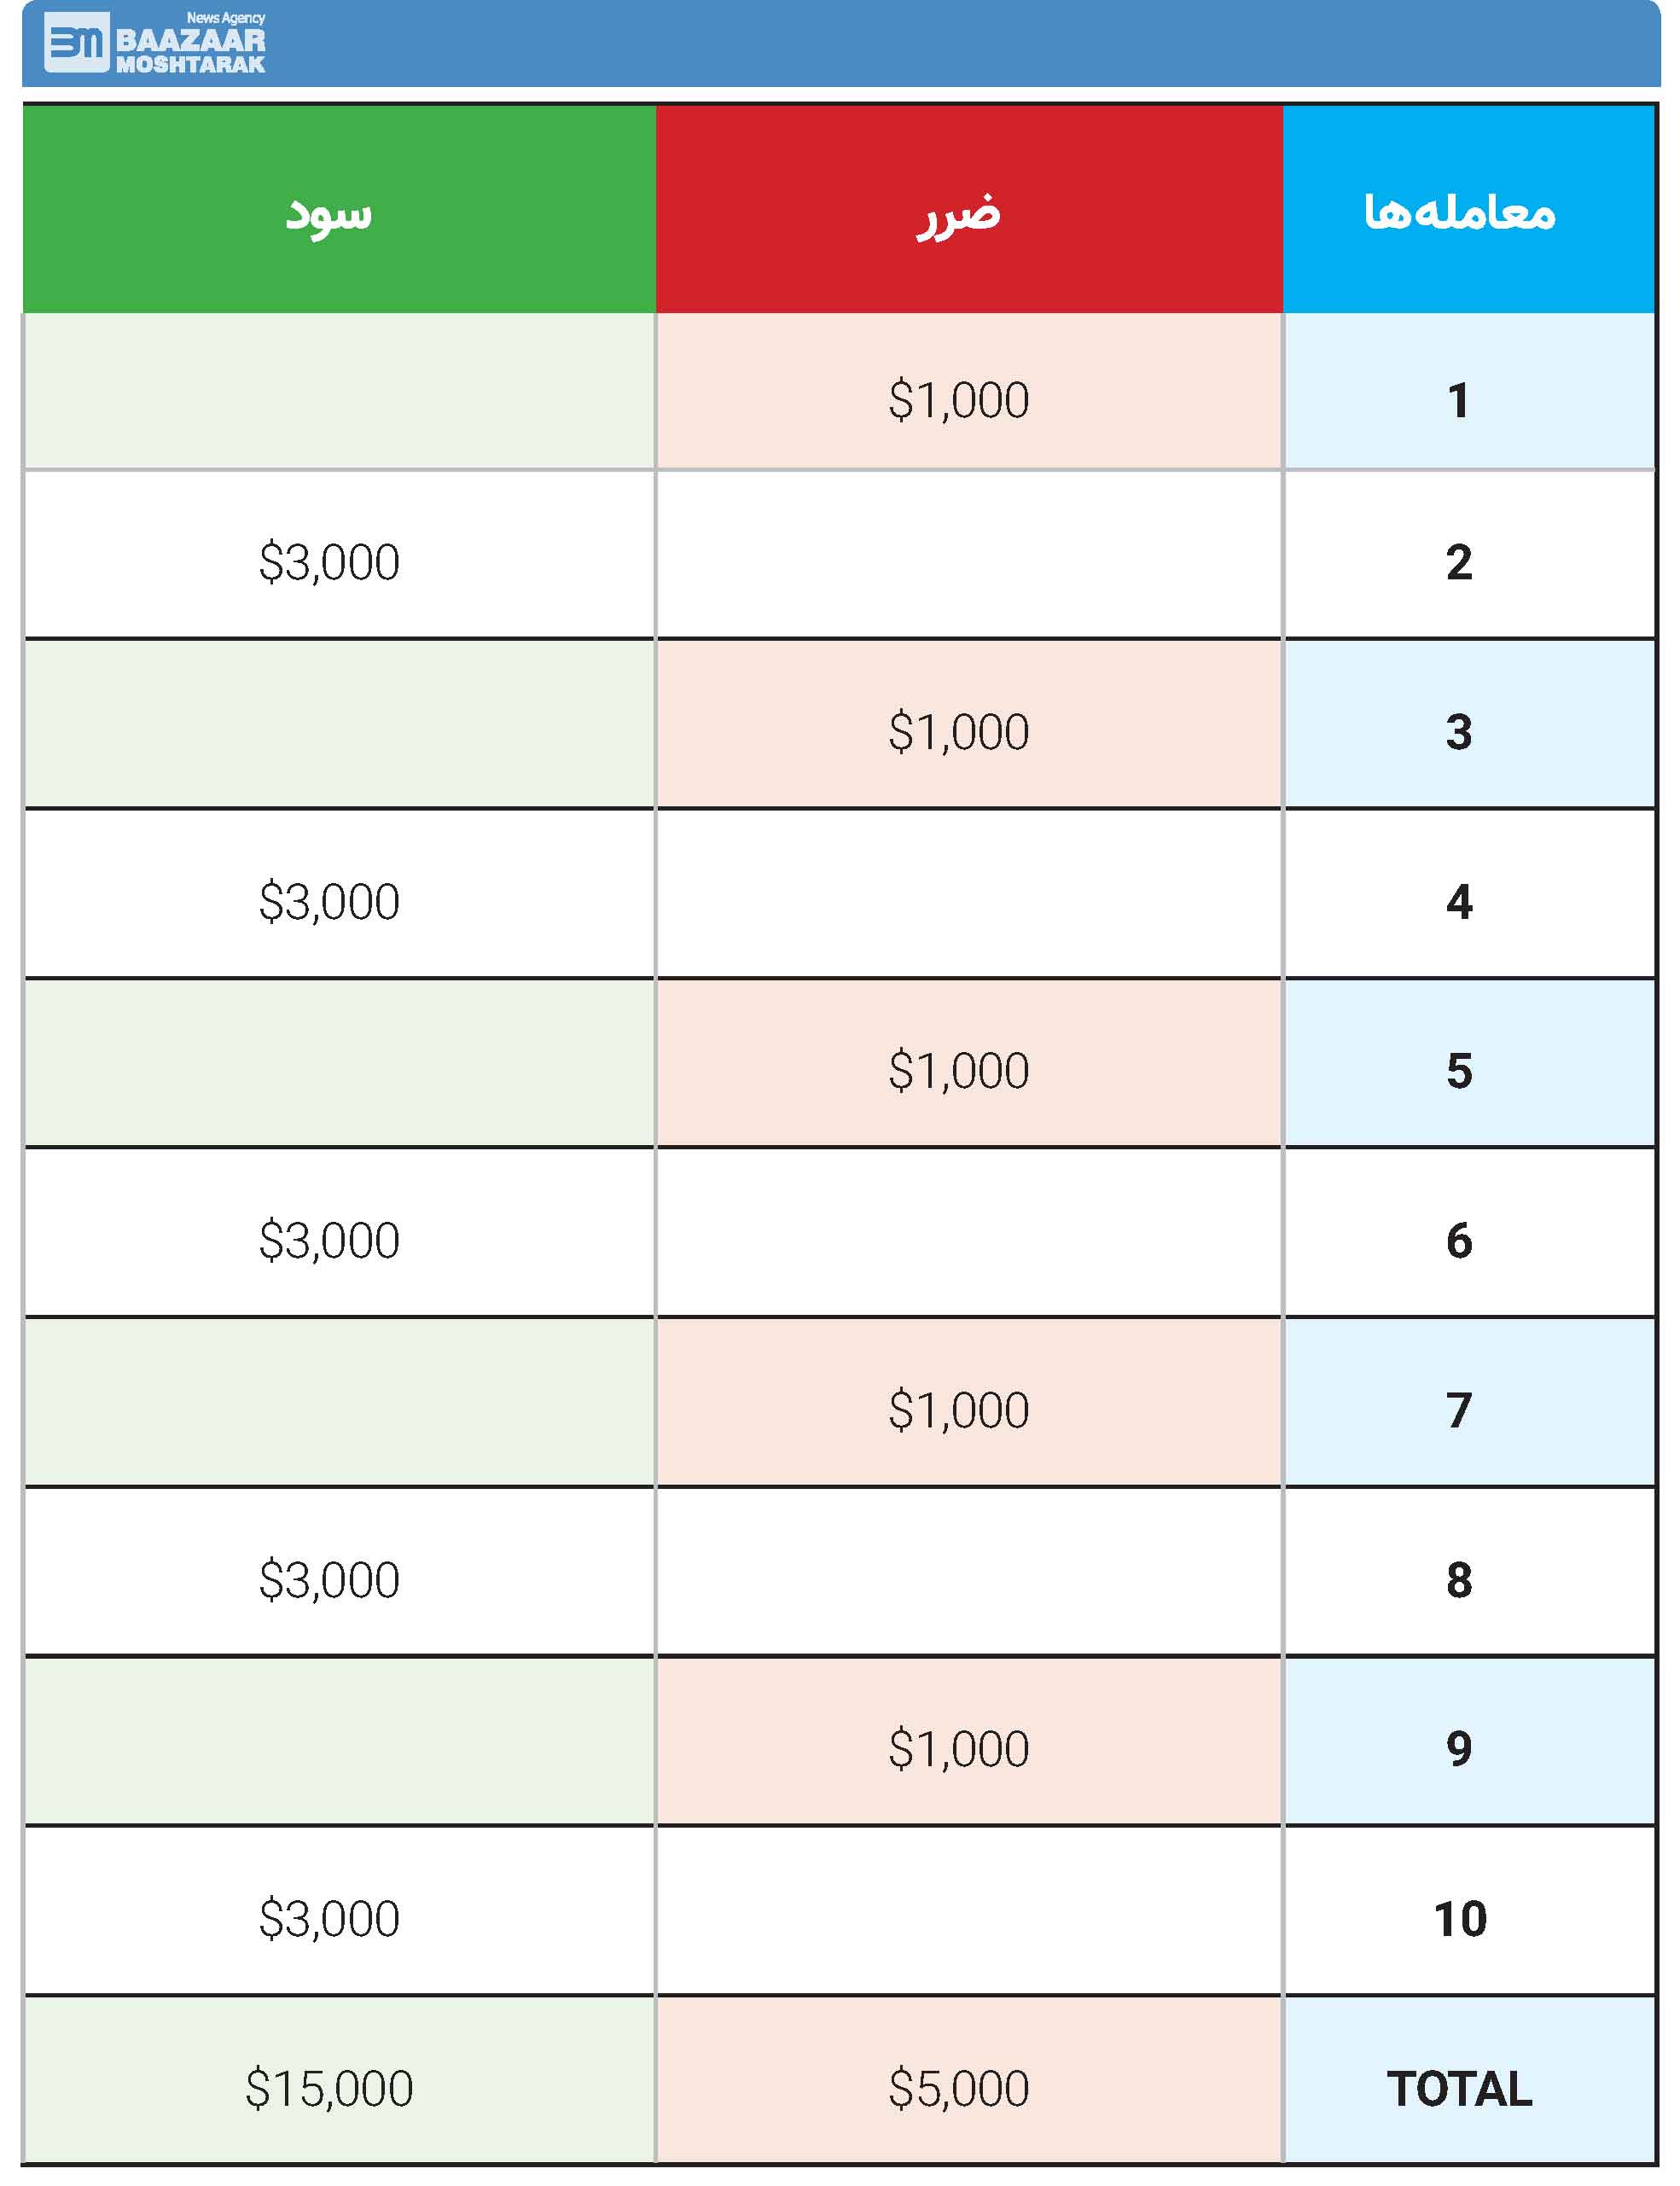
Task: Select the green سود column header
Action: (x=339, y=210)
